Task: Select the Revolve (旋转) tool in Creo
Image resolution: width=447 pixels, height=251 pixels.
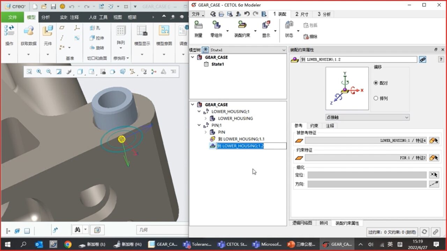Action: pyautogui.click(x=97, y=47)
